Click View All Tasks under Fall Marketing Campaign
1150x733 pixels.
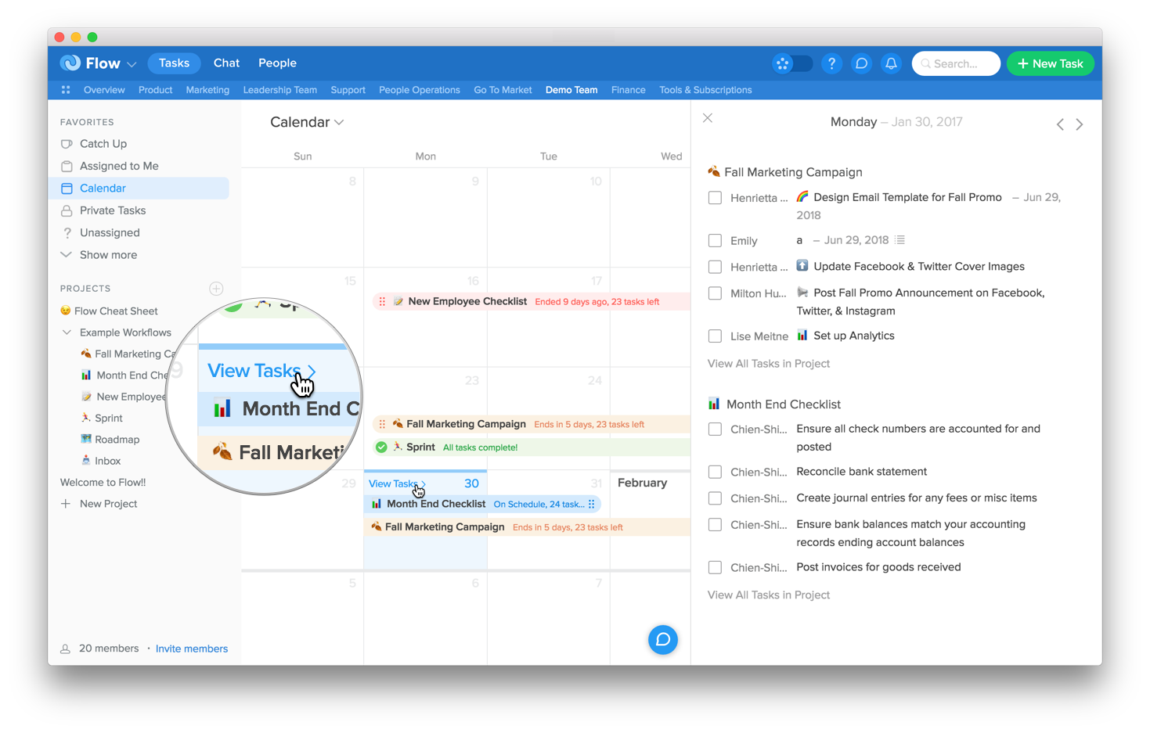coord(769,364)
